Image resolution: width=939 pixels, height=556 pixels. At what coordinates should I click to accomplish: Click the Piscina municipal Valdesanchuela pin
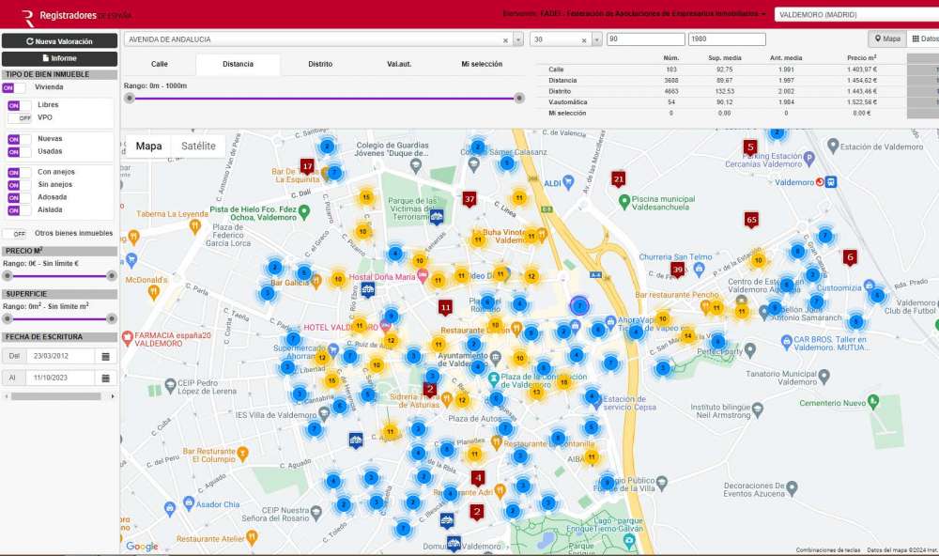(624, 201)
